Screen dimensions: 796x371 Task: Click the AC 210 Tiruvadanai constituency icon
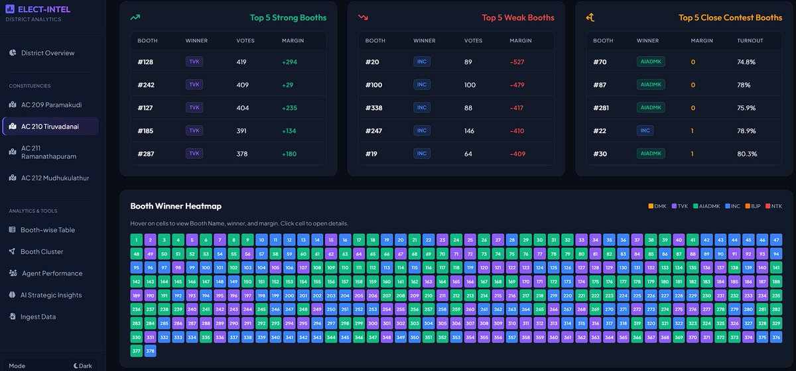pos(13,126)
